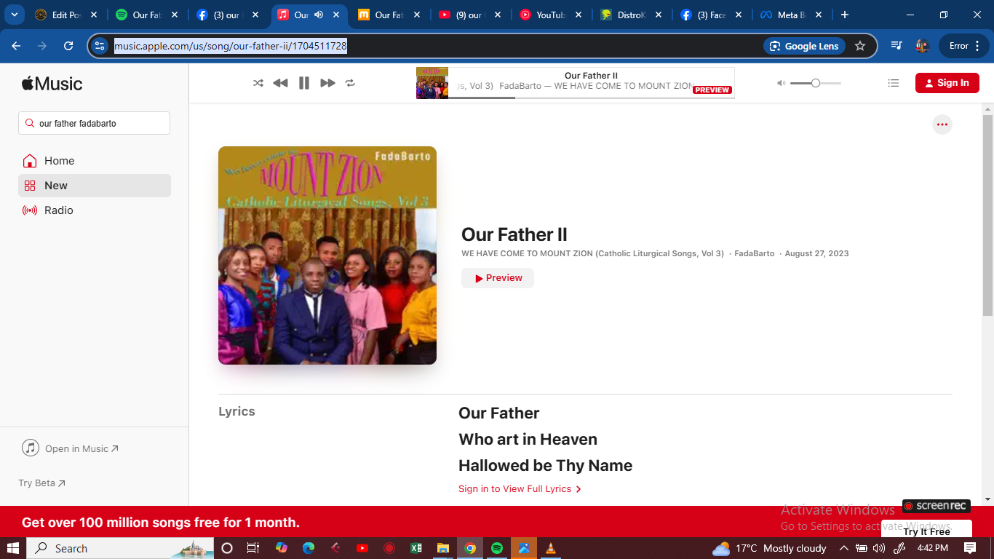Click the Windows taskbar Search box

click(120, 548)
